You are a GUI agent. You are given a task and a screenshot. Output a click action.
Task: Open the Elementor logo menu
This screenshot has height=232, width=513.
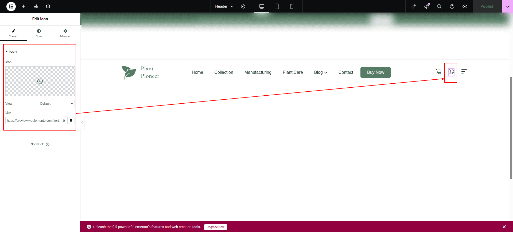(x=11, y=6)
